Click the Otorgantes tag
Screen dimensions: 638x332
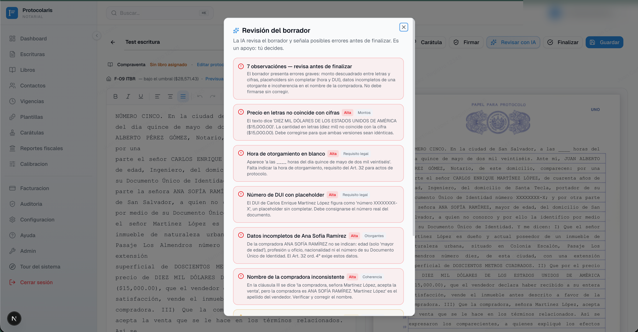click(x=374, y=236)
